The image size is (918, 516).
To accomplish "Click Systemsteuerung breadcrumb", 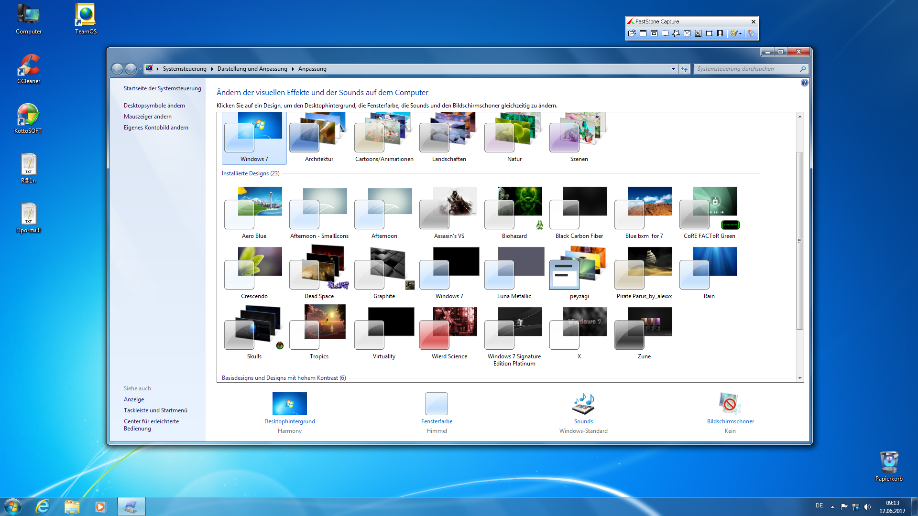I will coord(185,69).
